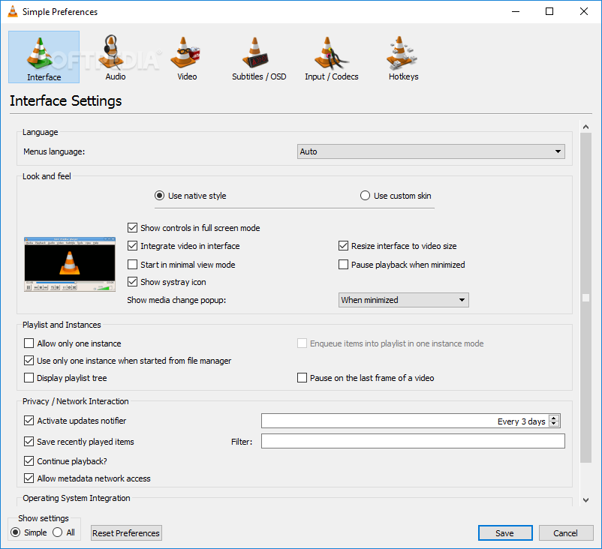Viewport: 602px width, 549px height.
Task: Increase update interval with up stepper arrow
Action: tap(554, 418)
